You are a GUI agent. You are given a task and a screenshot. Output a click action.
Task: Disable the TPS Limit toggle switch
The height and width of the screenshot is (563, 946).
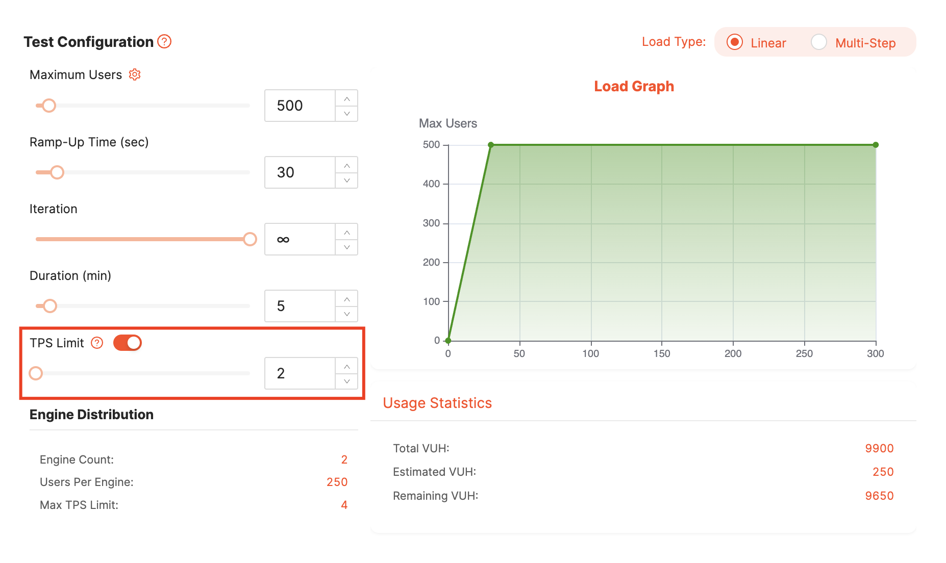pyautogui.click(x=128, y=343)
